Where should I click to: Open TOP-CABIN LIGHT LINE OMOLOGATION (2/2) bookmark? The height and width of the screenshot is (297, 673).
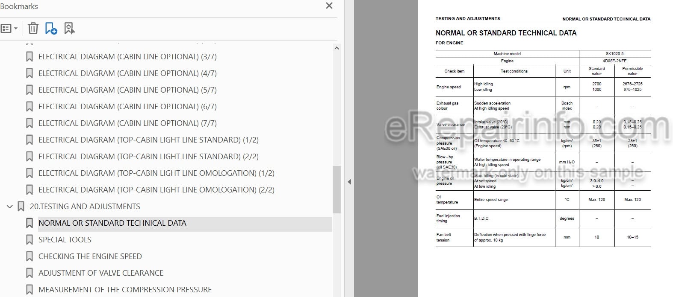(x=156, y=190)
